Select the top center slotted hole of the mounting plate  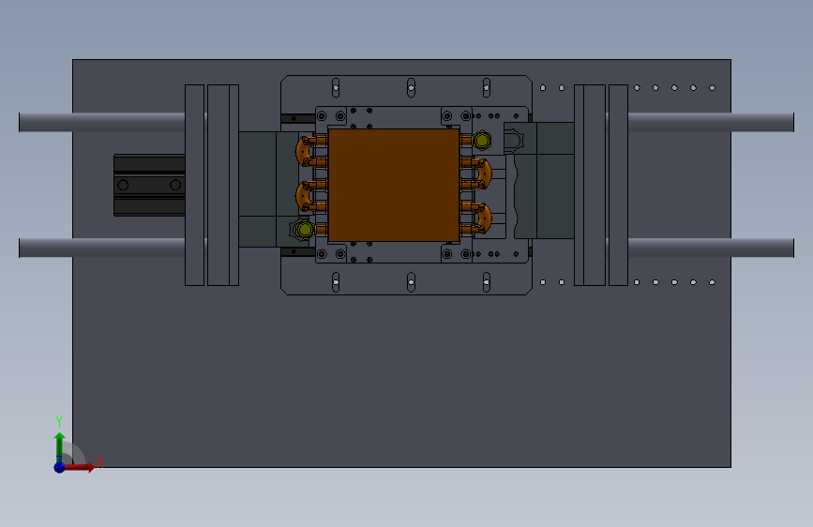pos(411,87)
